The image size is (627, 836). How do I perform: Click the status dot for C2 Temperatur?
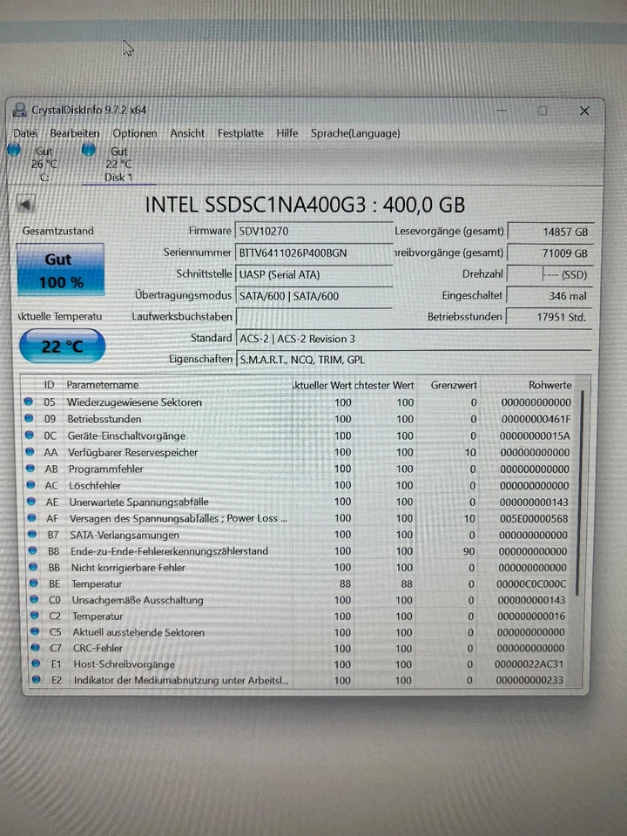click(35, 616)
